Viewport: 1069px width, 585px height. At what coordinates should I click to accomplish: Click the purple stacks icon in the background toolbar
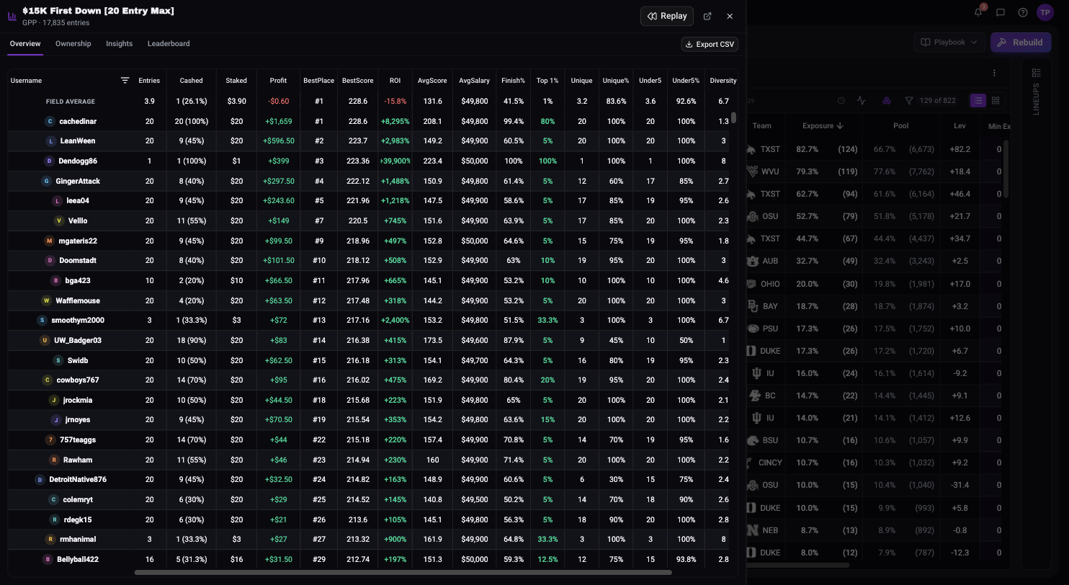tap(887, 101)
